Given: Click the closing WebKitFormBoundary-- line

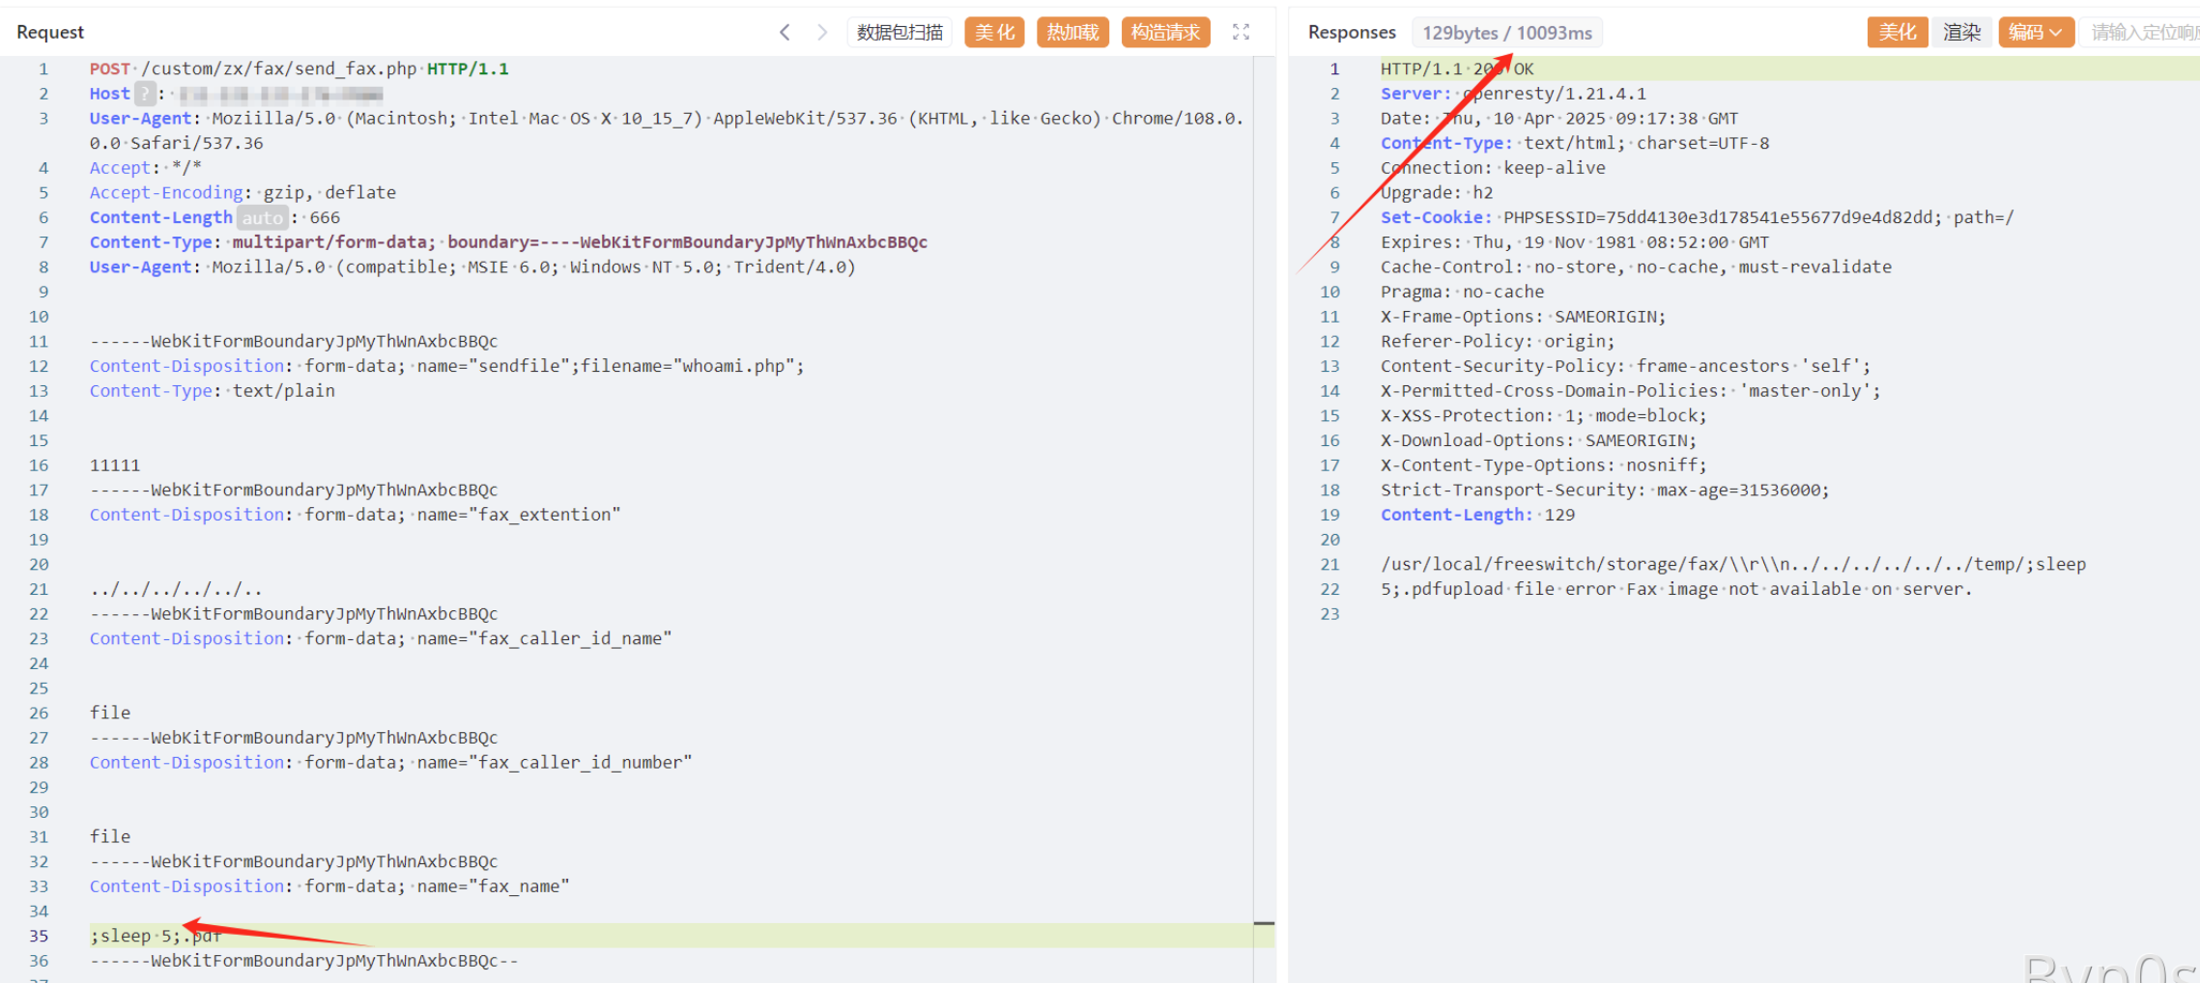Looking at the screenshot, I should 304,961.
